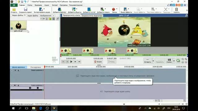The width and height of the screenshot is (198, 111).
Task: Click the Начало start-point button
Action: (x=98, y=62)
